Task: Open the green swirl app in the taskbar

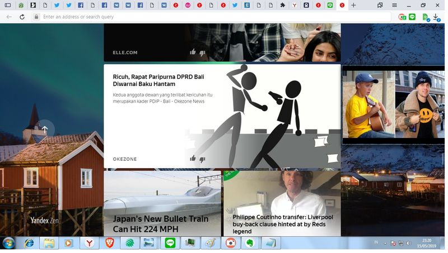Action: [130, 243]
